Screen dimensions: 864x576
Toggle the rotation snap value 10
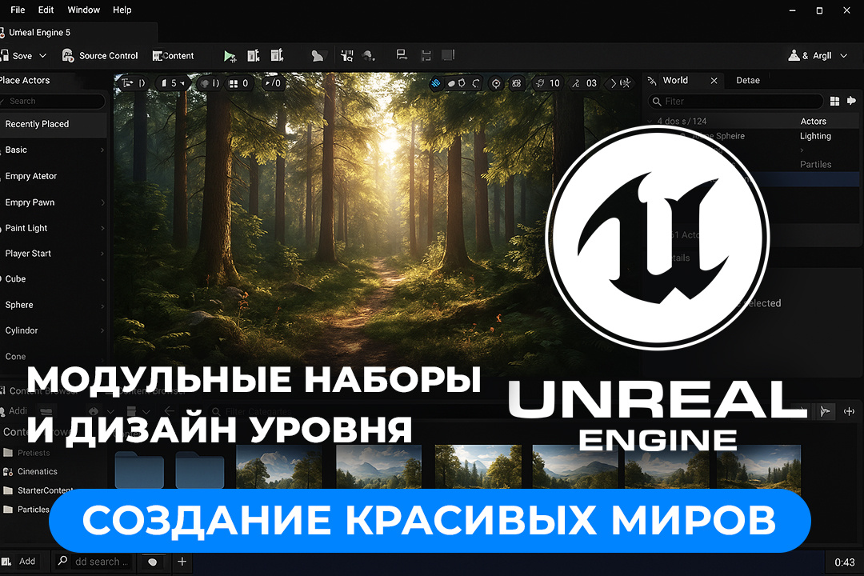(x=548, y=83)
